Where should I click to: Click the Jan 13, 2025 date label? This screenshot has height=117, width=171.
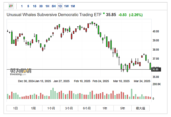click(x=43, y=81)
